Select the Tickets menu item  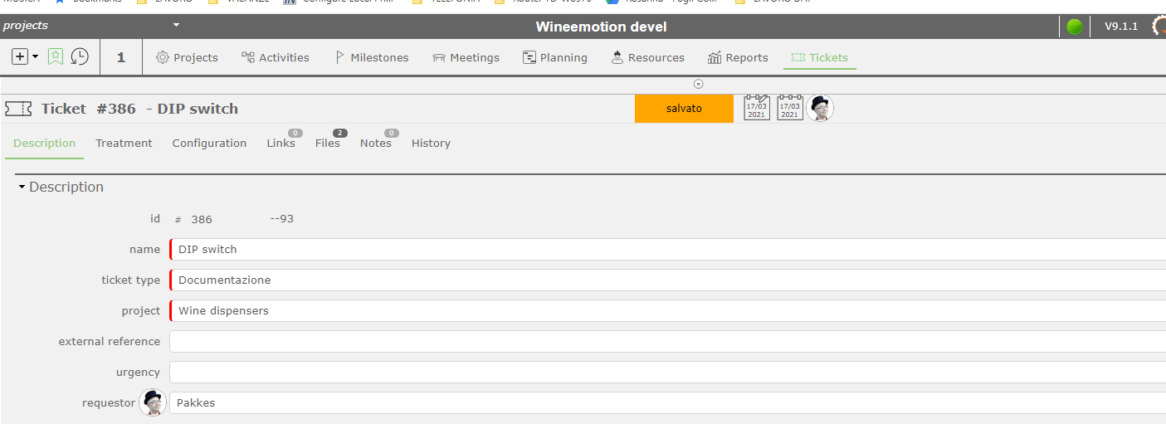(820, 57)
